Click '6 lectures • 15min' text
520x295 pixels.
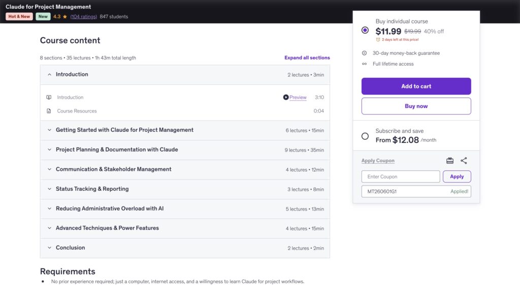tap(305, 131)
